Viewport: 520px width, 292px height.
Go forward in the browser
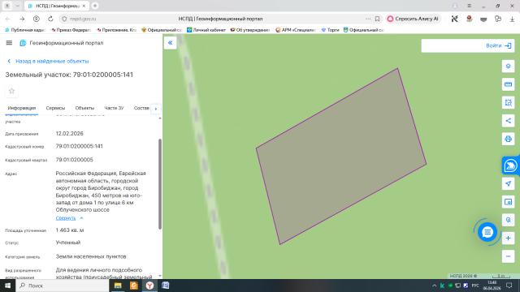point(22,19)
